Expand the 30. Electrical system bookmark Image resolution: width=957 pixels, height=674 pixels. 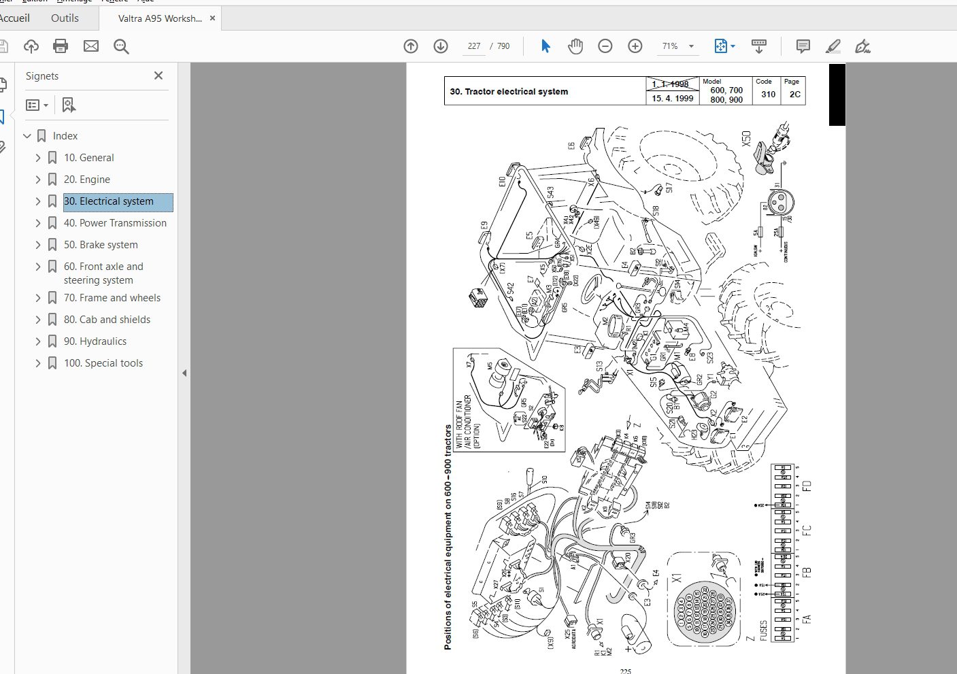[38, 201]
